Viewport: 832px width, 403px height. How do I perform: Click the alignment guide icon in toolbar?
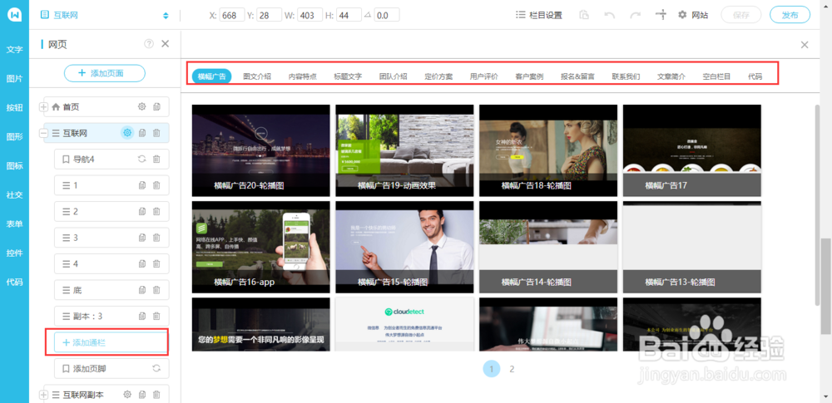(x=661, y=15)
